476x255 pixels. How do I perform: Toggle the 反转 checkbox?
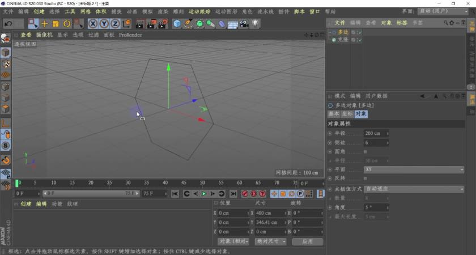click(x=365, y=178)
